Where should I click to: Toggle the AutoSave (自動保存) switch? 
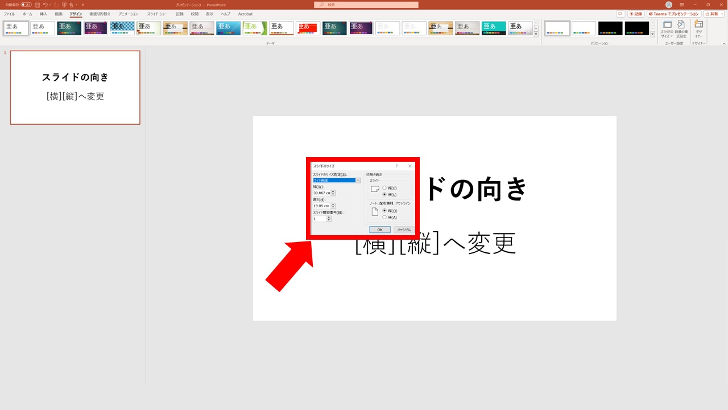click(x=26, y=5)
